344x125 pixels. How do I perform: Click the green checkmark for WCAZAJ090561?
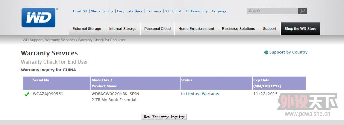pyautogui.click(x=27, y=94)
